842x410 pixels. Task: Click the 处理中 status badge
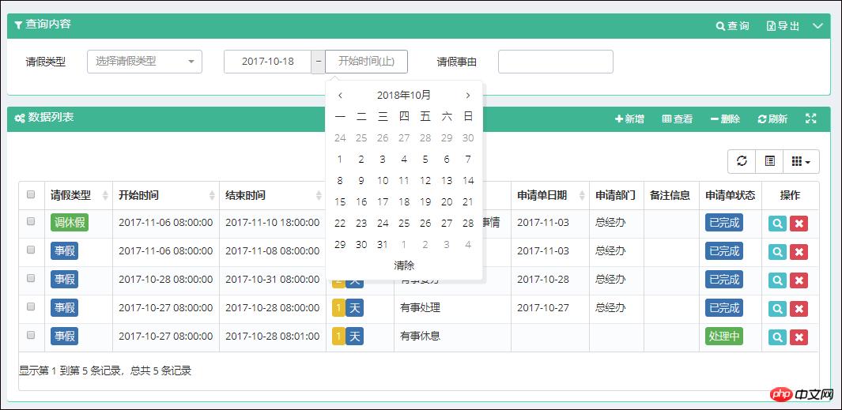tap(724, 337)
